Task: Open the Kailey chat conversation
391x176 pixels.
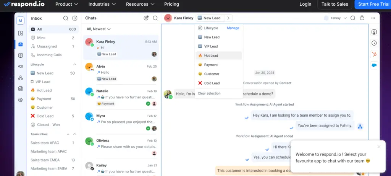Action: (121, 168)
